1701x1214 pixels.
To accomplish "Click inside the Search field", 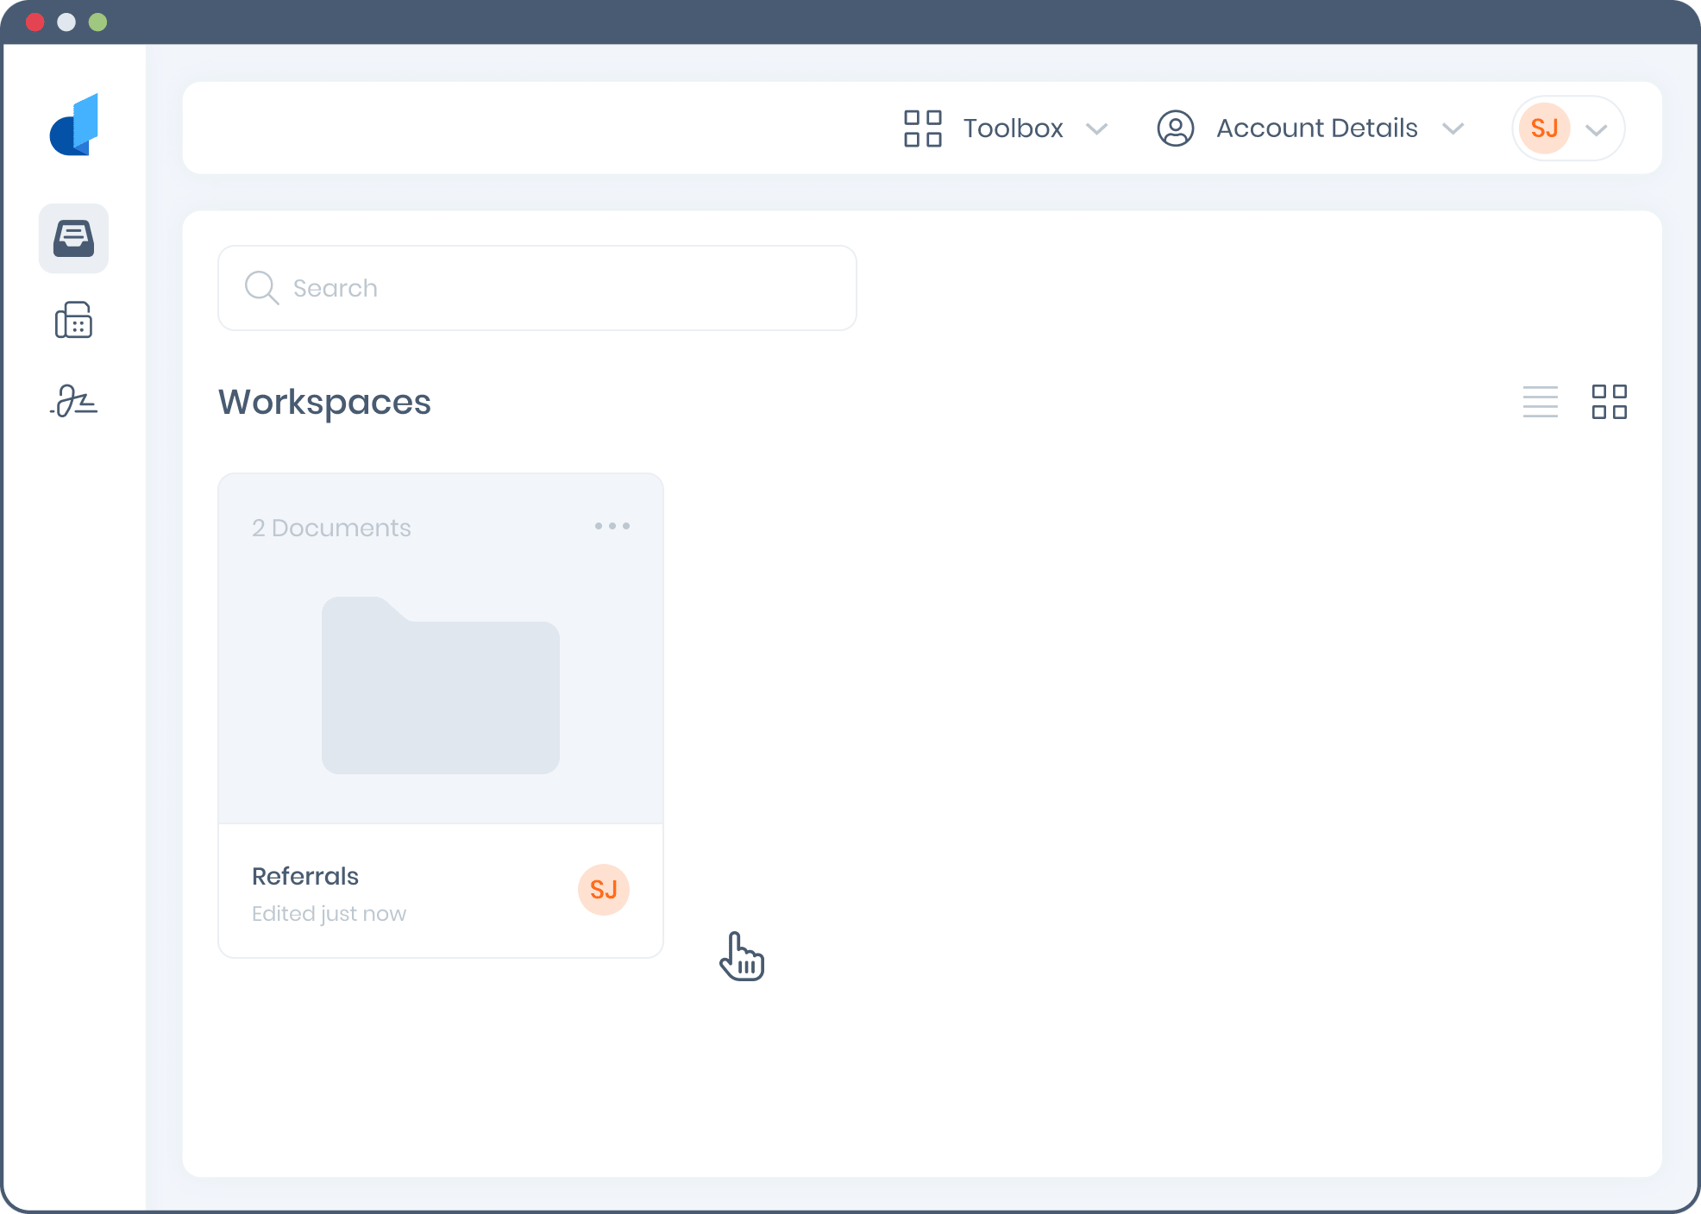I will (537, 288).
